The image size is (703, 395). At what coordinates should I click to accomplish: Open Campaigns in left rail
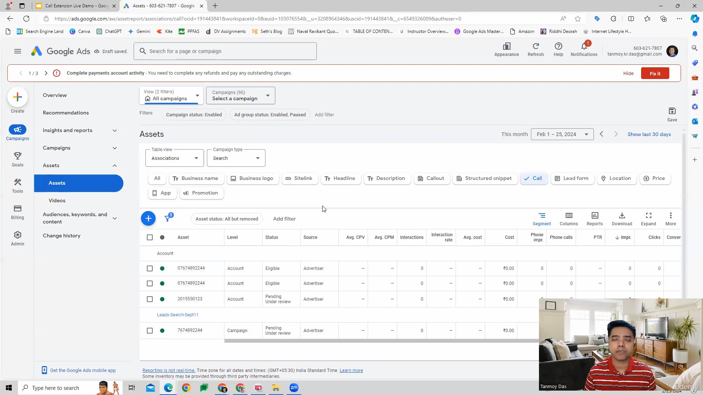pos(18,133)
